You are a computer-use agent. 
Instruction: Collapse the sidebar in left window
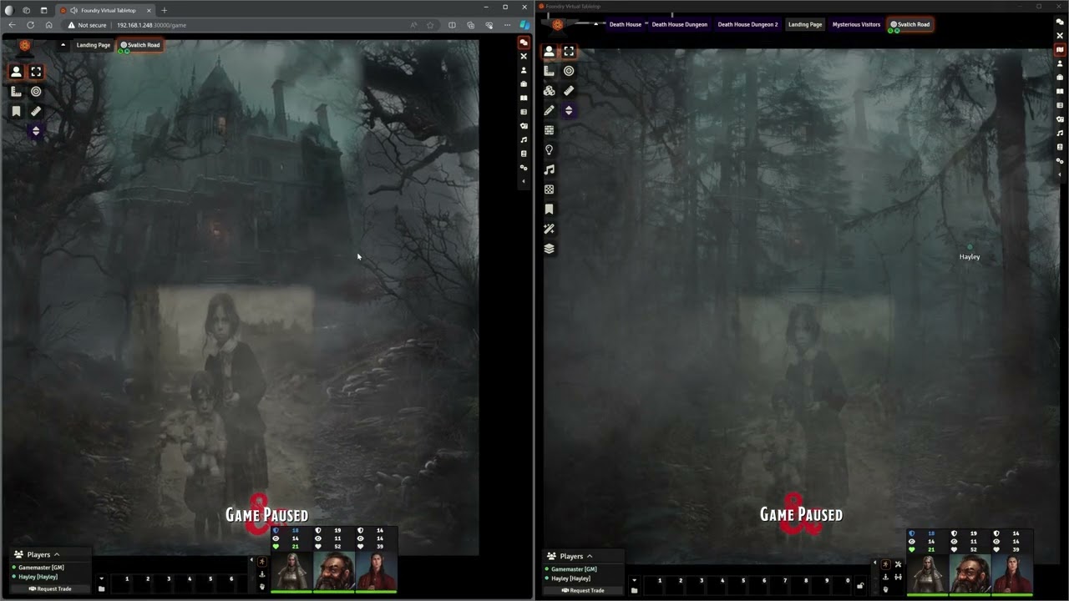(524, 181)
